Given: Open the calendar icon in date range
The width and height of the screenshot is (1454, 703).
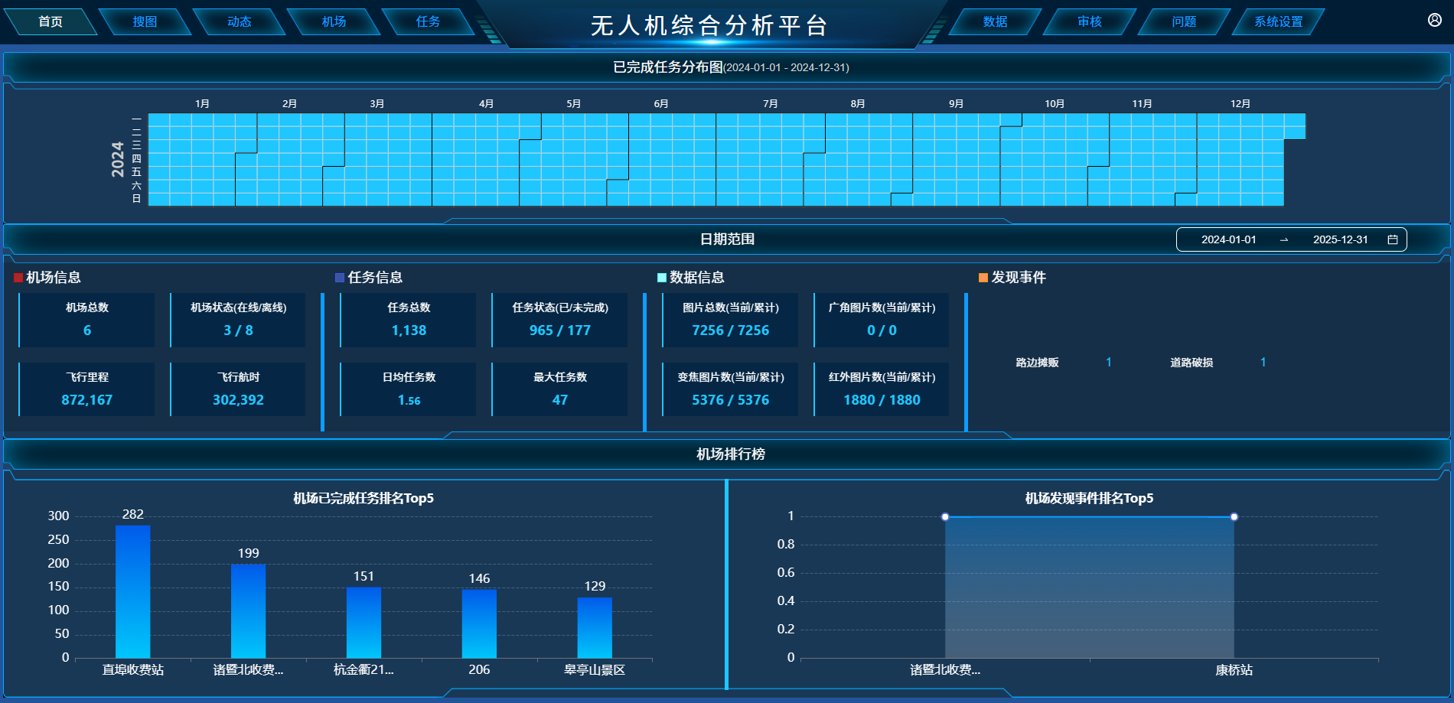Looking at the screenshot, I should tap(1393, 239).
